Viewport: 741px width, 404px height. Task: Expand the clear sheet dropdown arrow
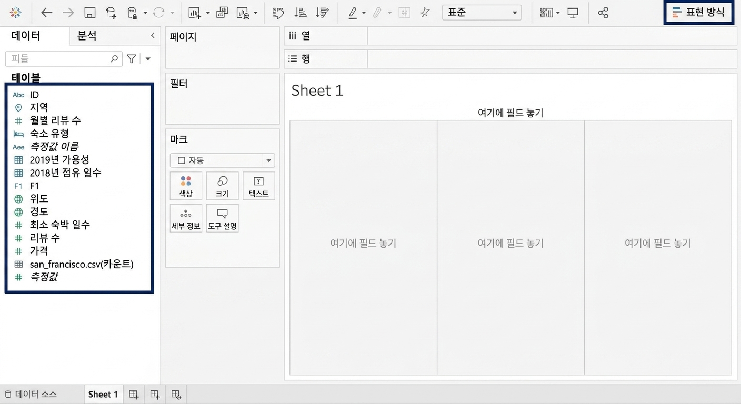[256, 13]
